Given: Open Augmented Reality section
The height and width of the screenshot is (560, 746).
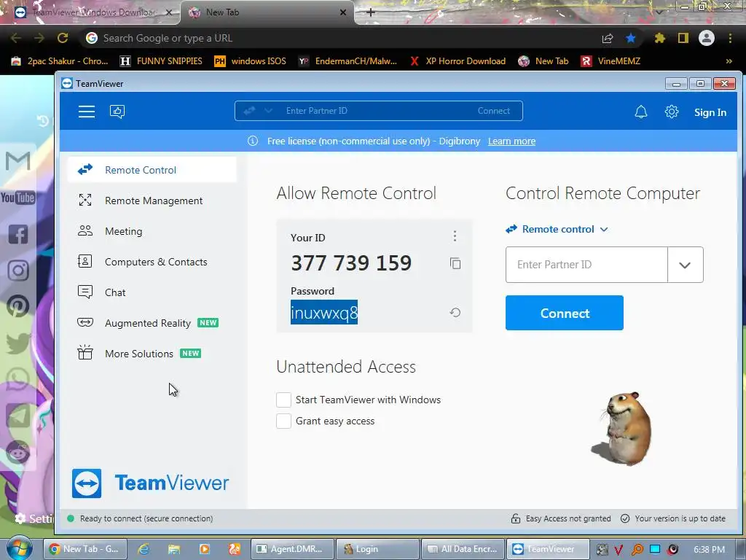Looking at the screenshot, I should (x=152, y=323).
